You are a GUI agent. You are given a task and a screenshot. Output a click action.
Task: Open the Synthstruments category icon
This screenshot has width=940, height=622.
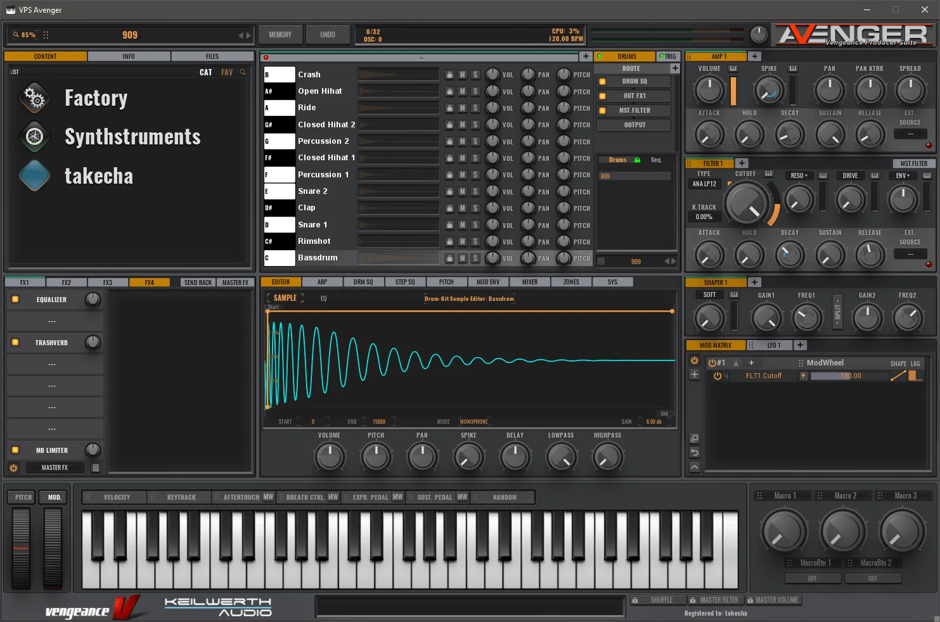point(34,137)
